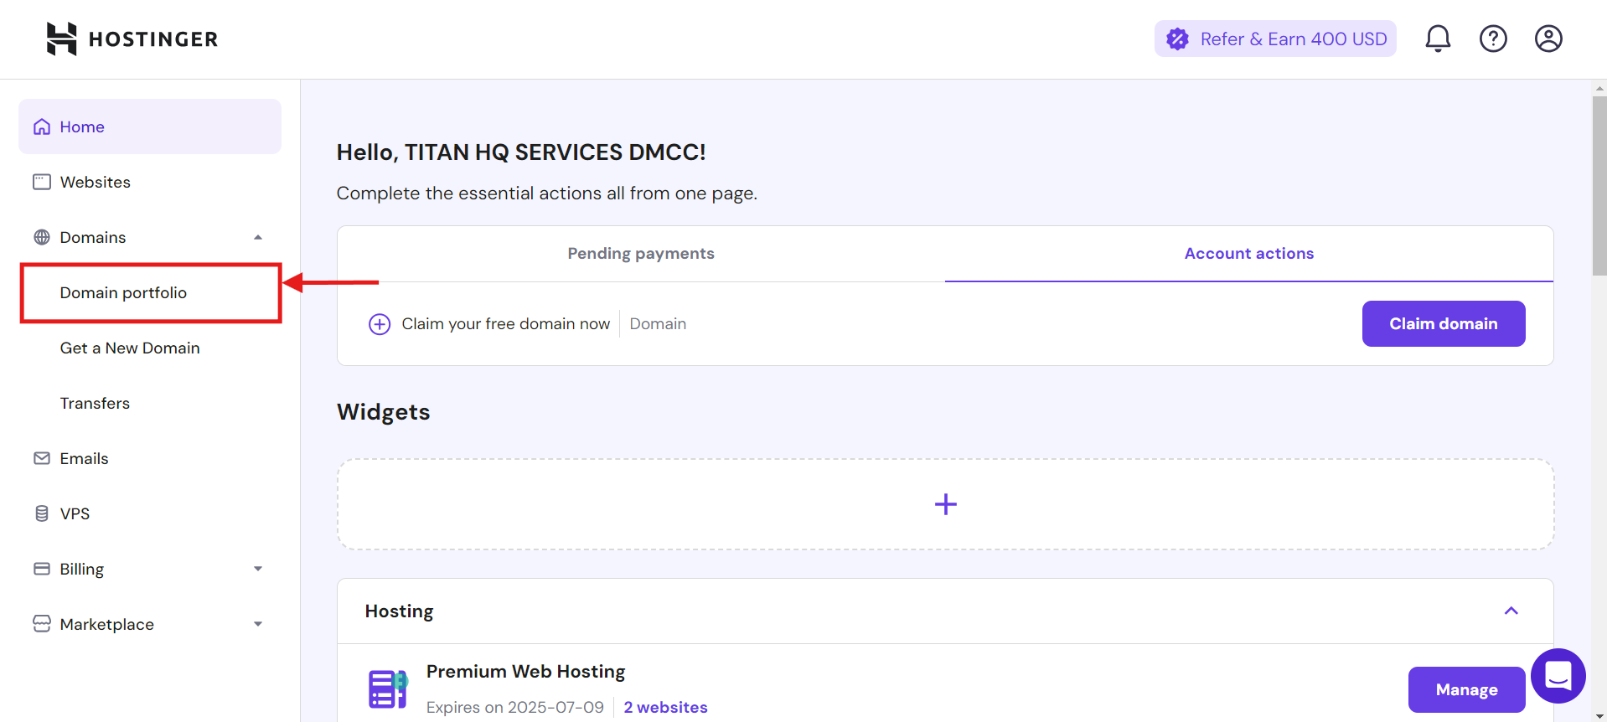The height and width of the screenshot is (722, 1607).
Task: Switch to the Pending payments tab
Action: [x=641, y=254]
